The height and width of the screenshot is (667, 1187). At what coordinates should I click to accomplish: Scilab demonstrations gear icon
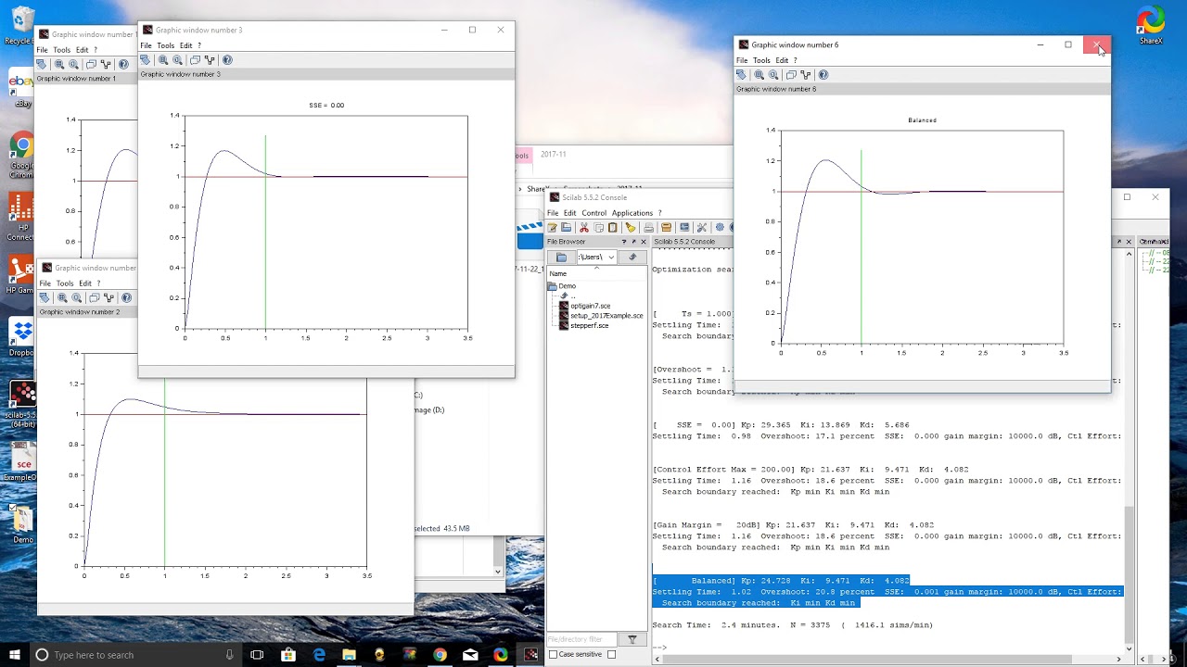coord(720,227)
